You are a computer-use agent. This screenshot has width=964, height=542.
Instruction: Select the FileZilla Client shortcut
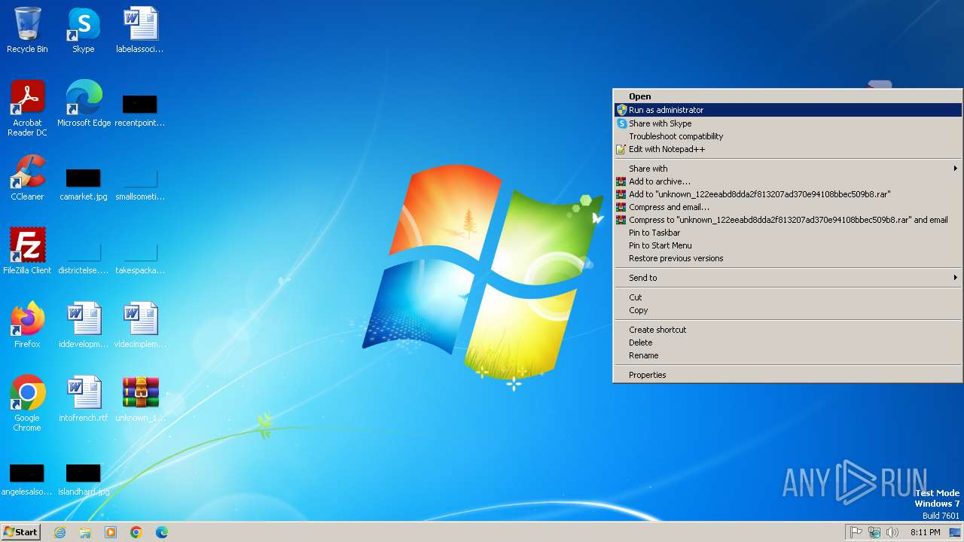[x=27, y=251]
